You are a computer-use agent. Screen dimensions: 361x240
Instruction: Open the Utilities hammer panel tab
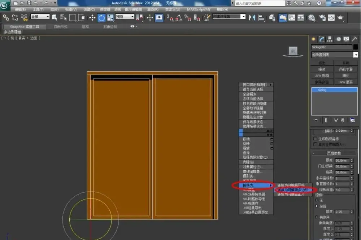(355, 39)
